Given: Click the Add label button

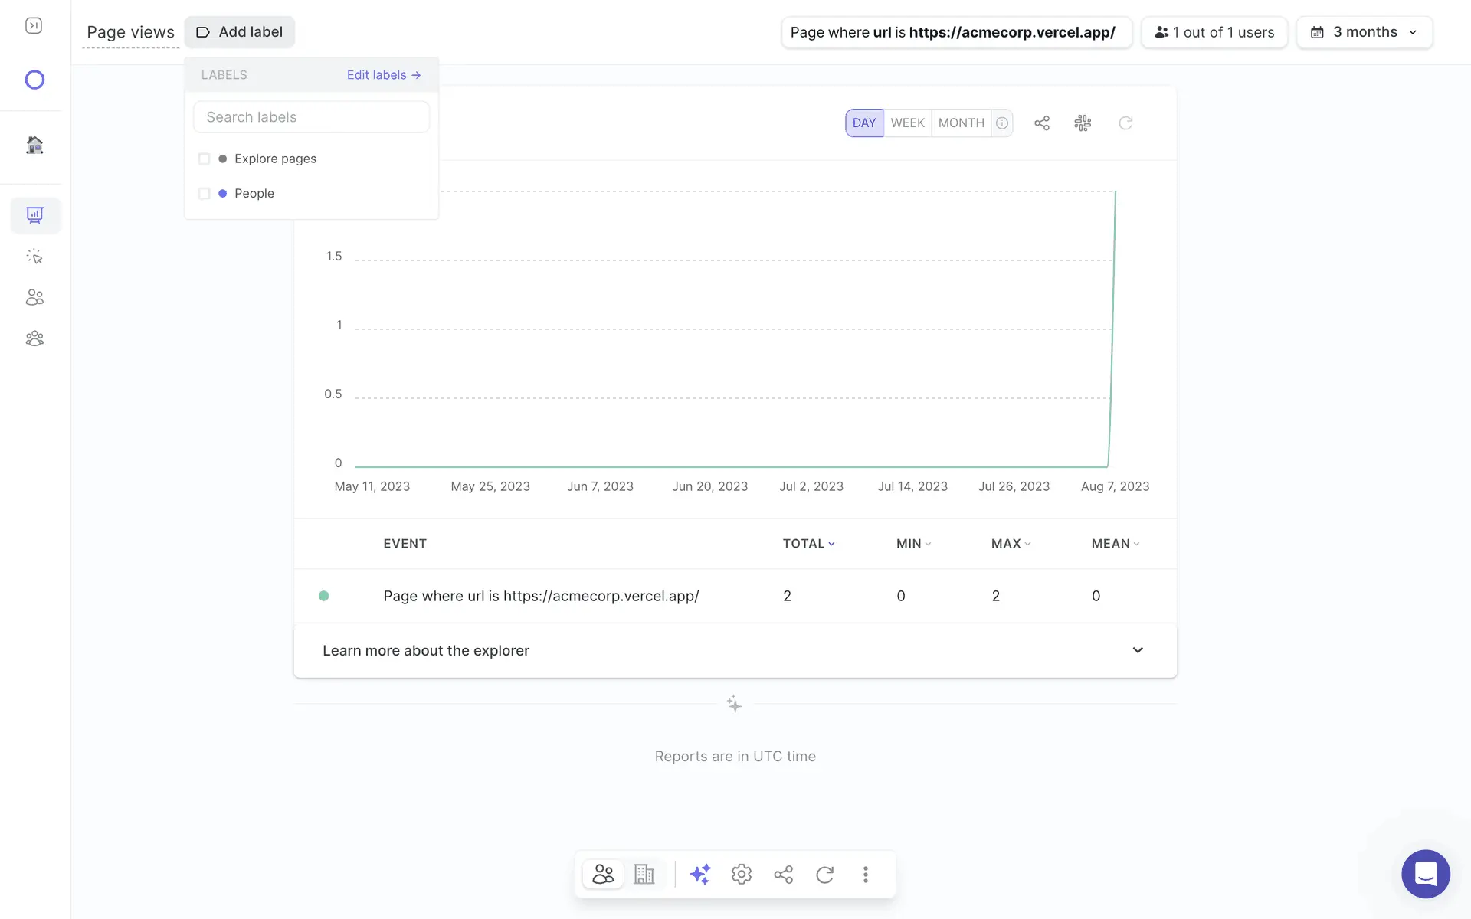Looking at the screenshot, I should tap(239, 32).
